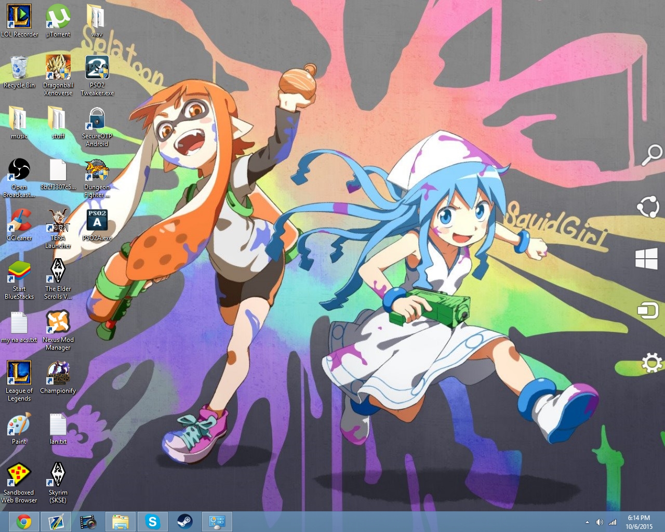Select the League of Legends shortcut
The width and height of the screenshot is (665, 532).
point(19,381)
